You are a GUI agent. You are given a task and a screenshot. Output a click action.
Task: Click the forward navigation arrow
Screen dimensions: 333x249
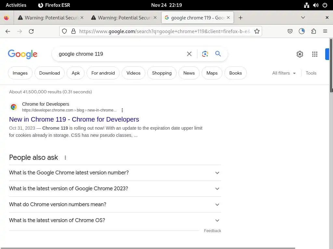(x=20, y=31)
